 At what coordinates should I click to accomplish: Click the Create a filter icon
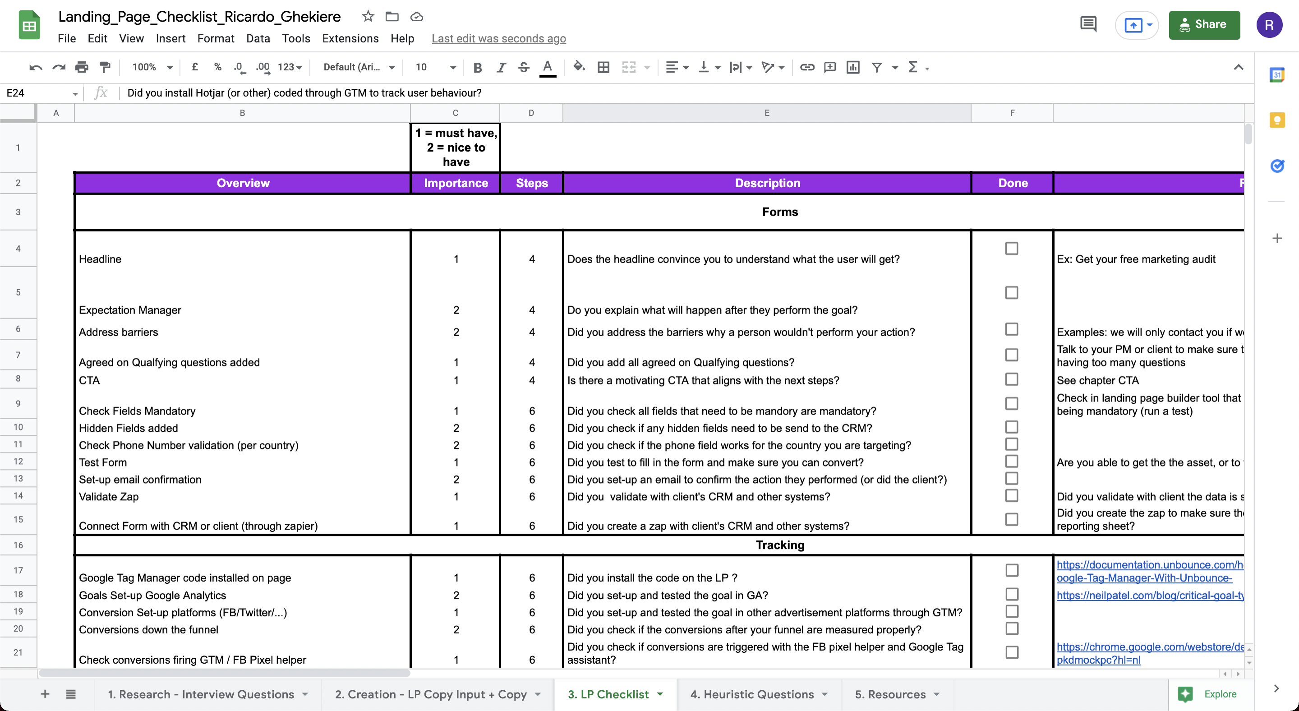pos(877,67)
